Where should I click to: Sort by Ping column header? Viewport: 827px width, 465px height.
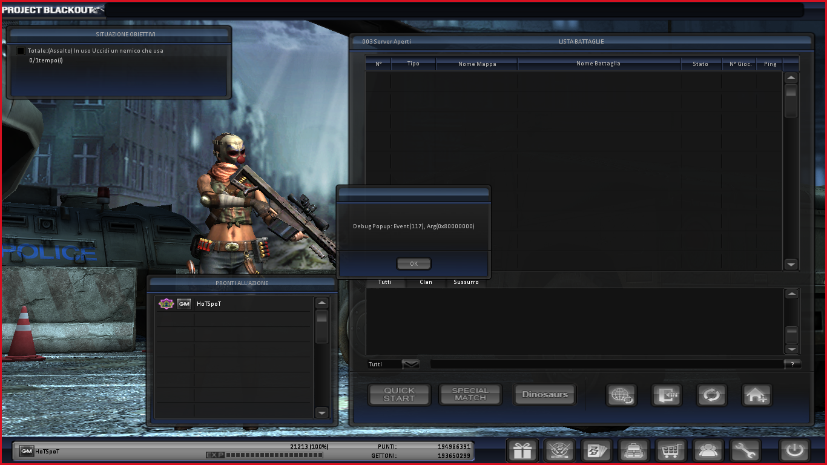coord(770,64)
